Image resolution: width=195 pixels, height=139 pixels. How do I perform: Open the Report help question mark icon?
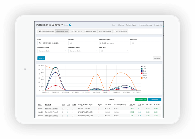point(70,25)
